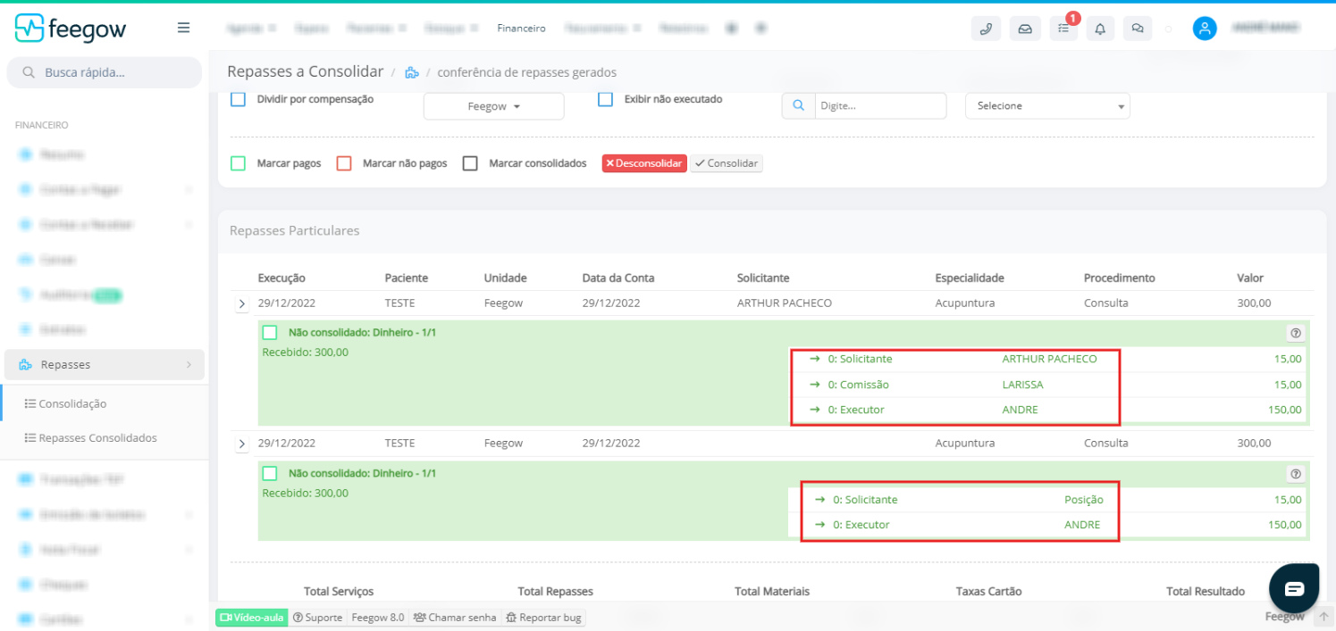Open Suporte from bottom bar
This screenshot has width=1336, height=631.
(x=317, y=617)
